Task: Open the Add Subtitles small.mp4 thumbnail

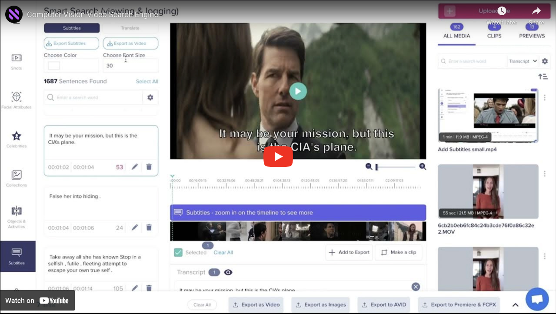Action: pos(488,116)
